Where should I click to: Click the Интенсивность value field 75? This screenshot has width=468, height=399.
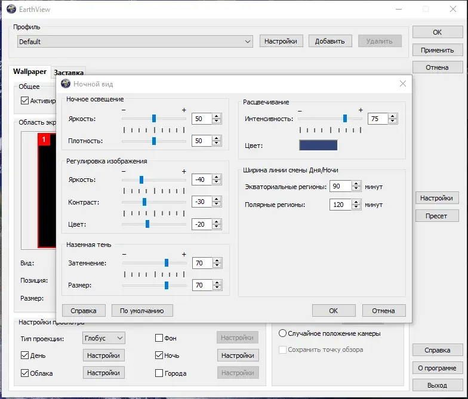coord(378,119)
